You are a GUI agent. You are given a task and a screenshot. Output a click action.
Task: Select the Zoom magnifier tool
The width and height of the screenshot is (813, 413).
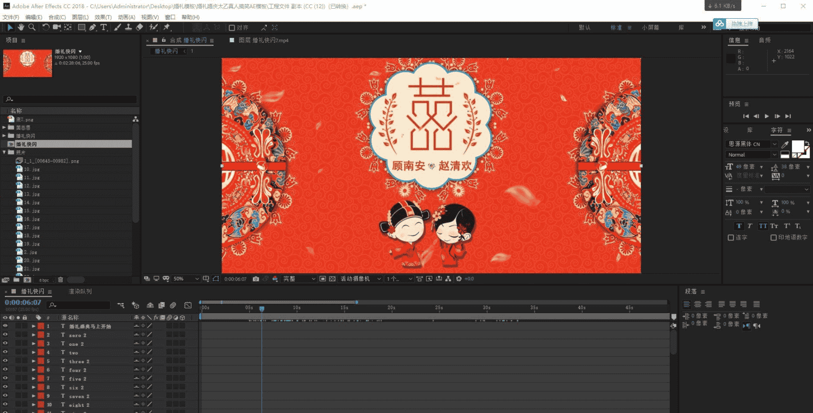pyautogui.click(x=32, y=27)
